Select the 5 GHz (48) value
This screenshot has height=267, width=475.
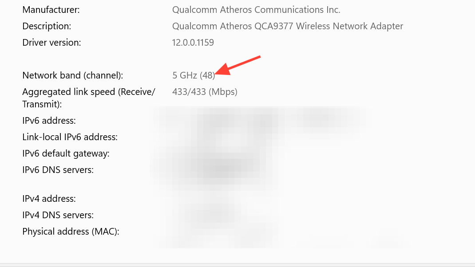coord(193,75)
